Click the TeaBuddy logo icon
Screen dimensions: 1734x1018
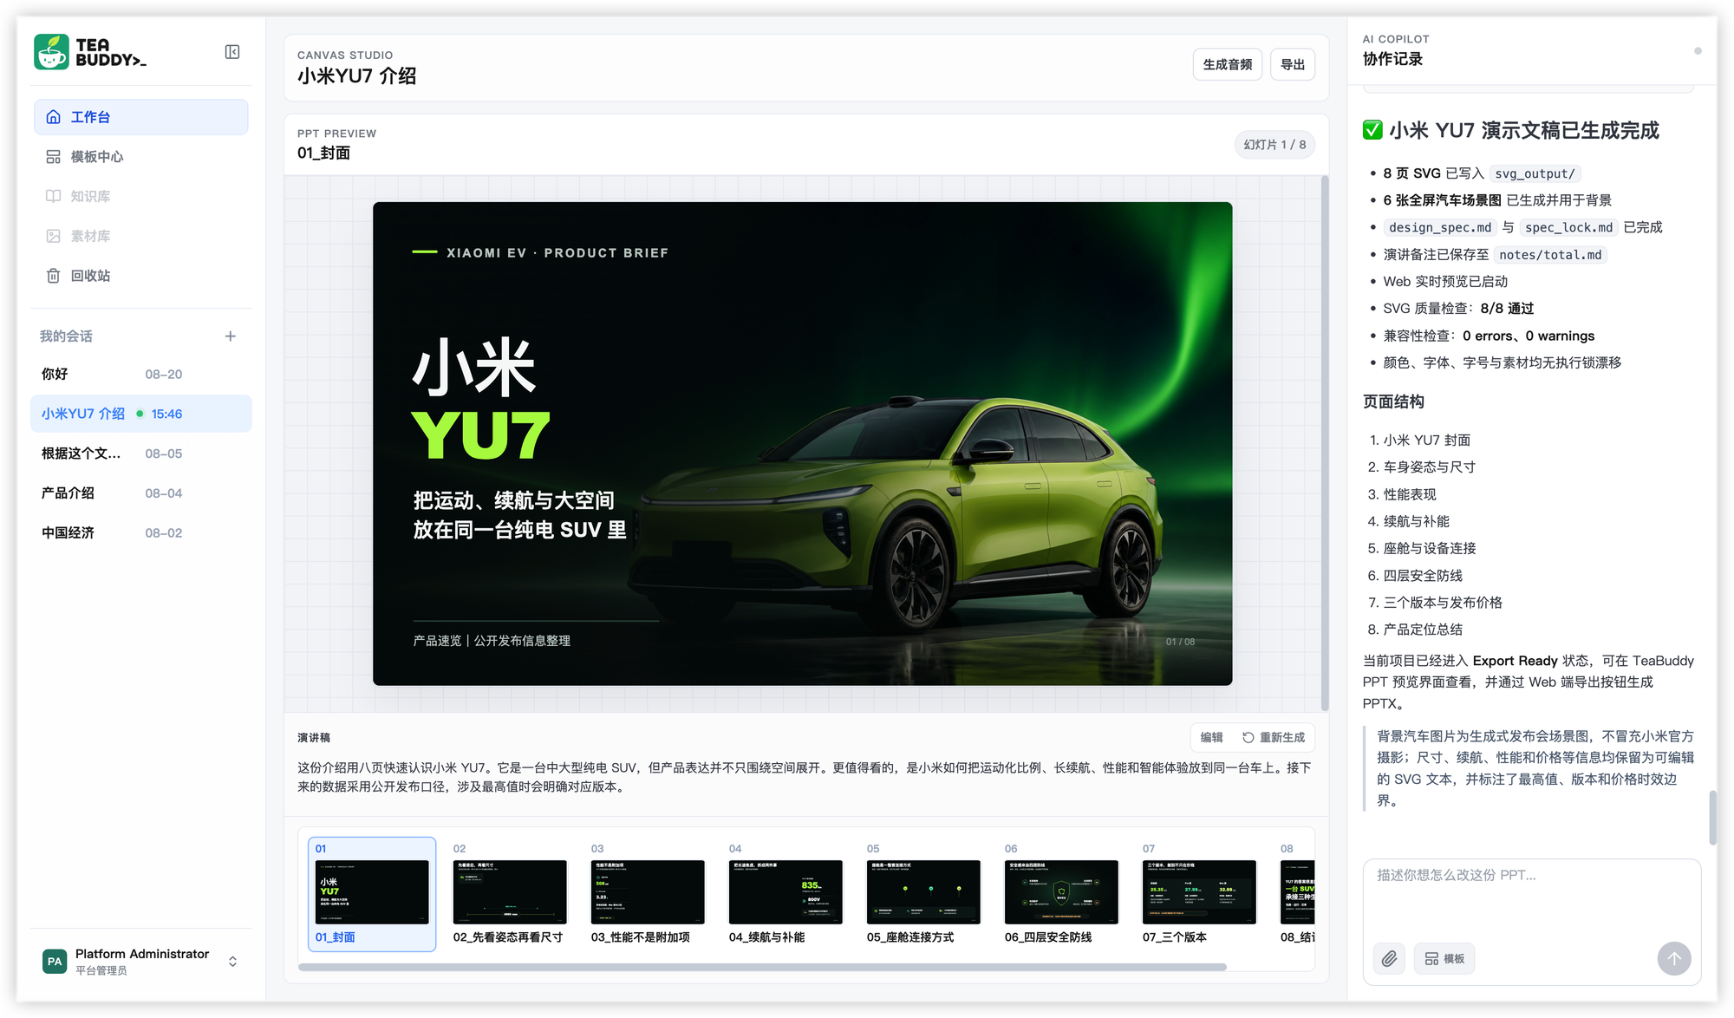point(51,52)
